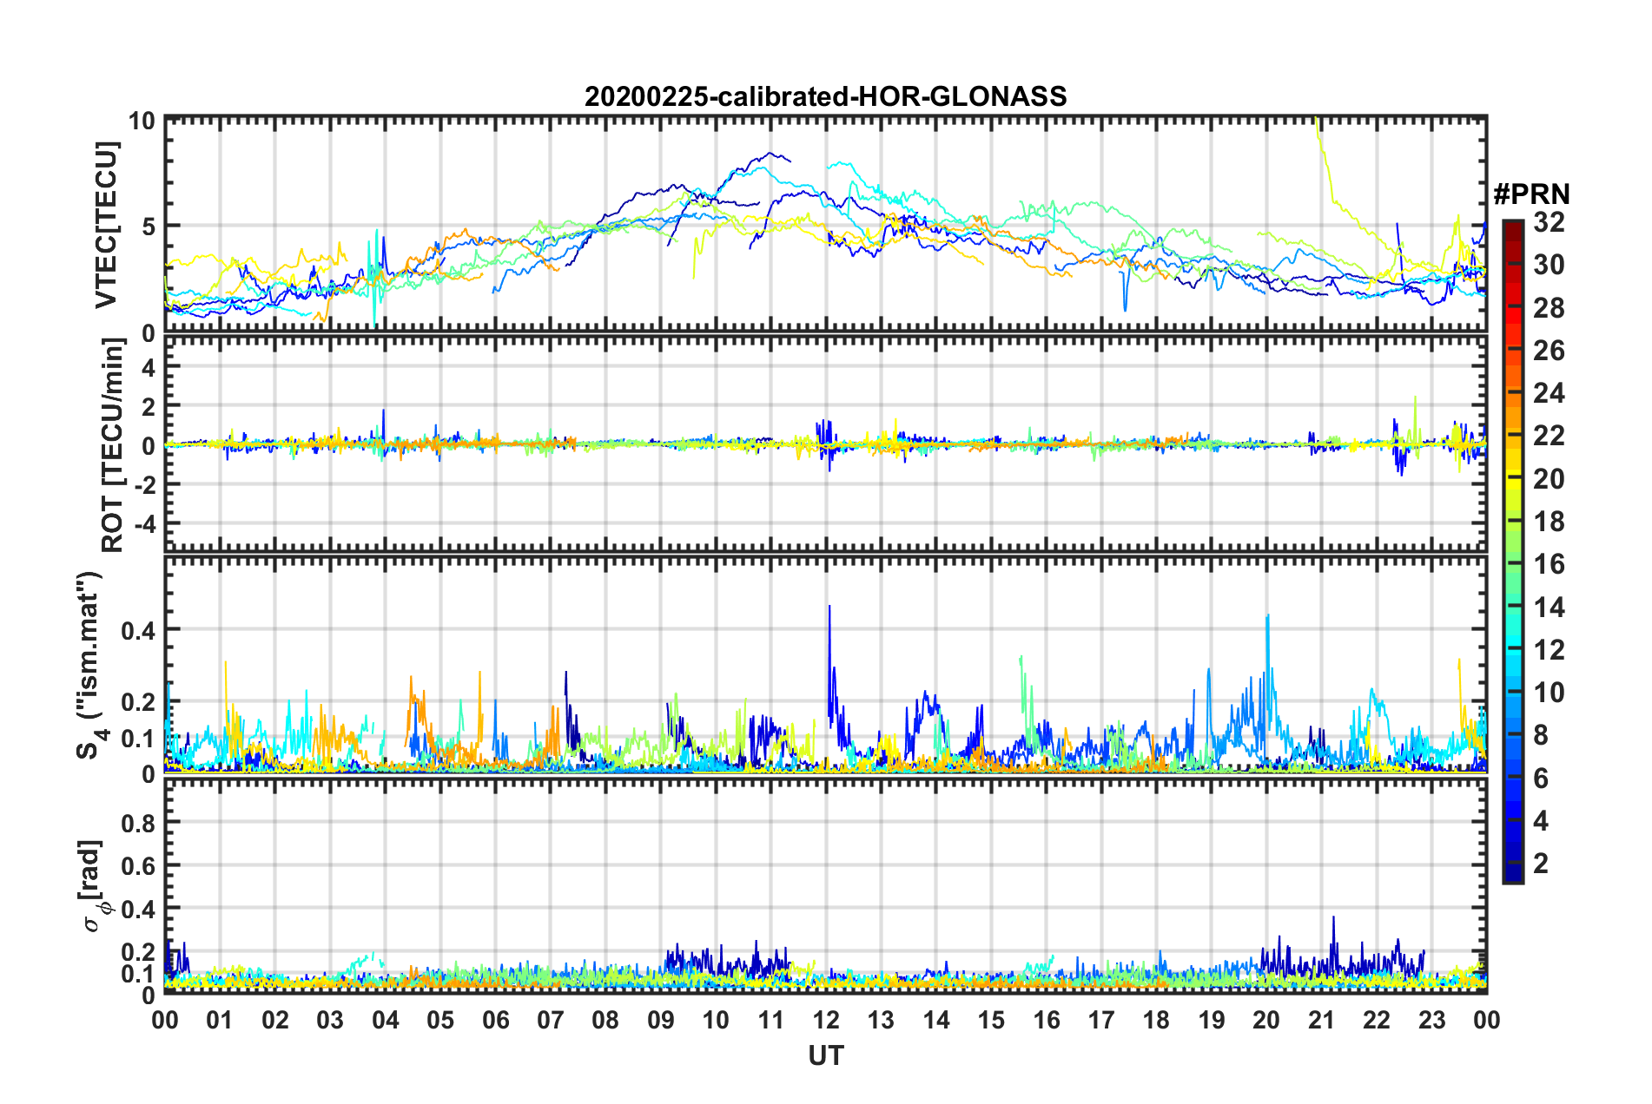Click the UT x-axis label
This screenshot has height=1104, width=1652.
click(825, 1055)
